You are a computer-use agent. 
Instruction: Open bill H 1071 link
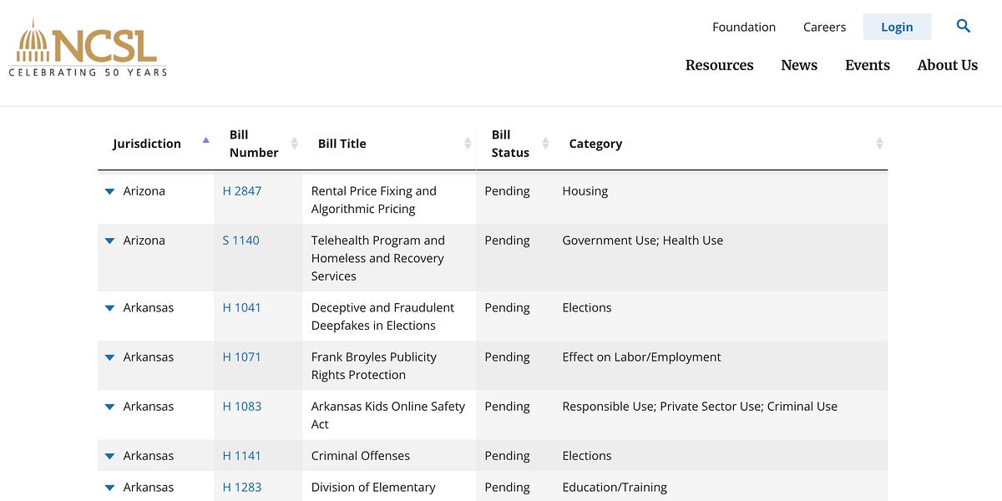[242, 357]
